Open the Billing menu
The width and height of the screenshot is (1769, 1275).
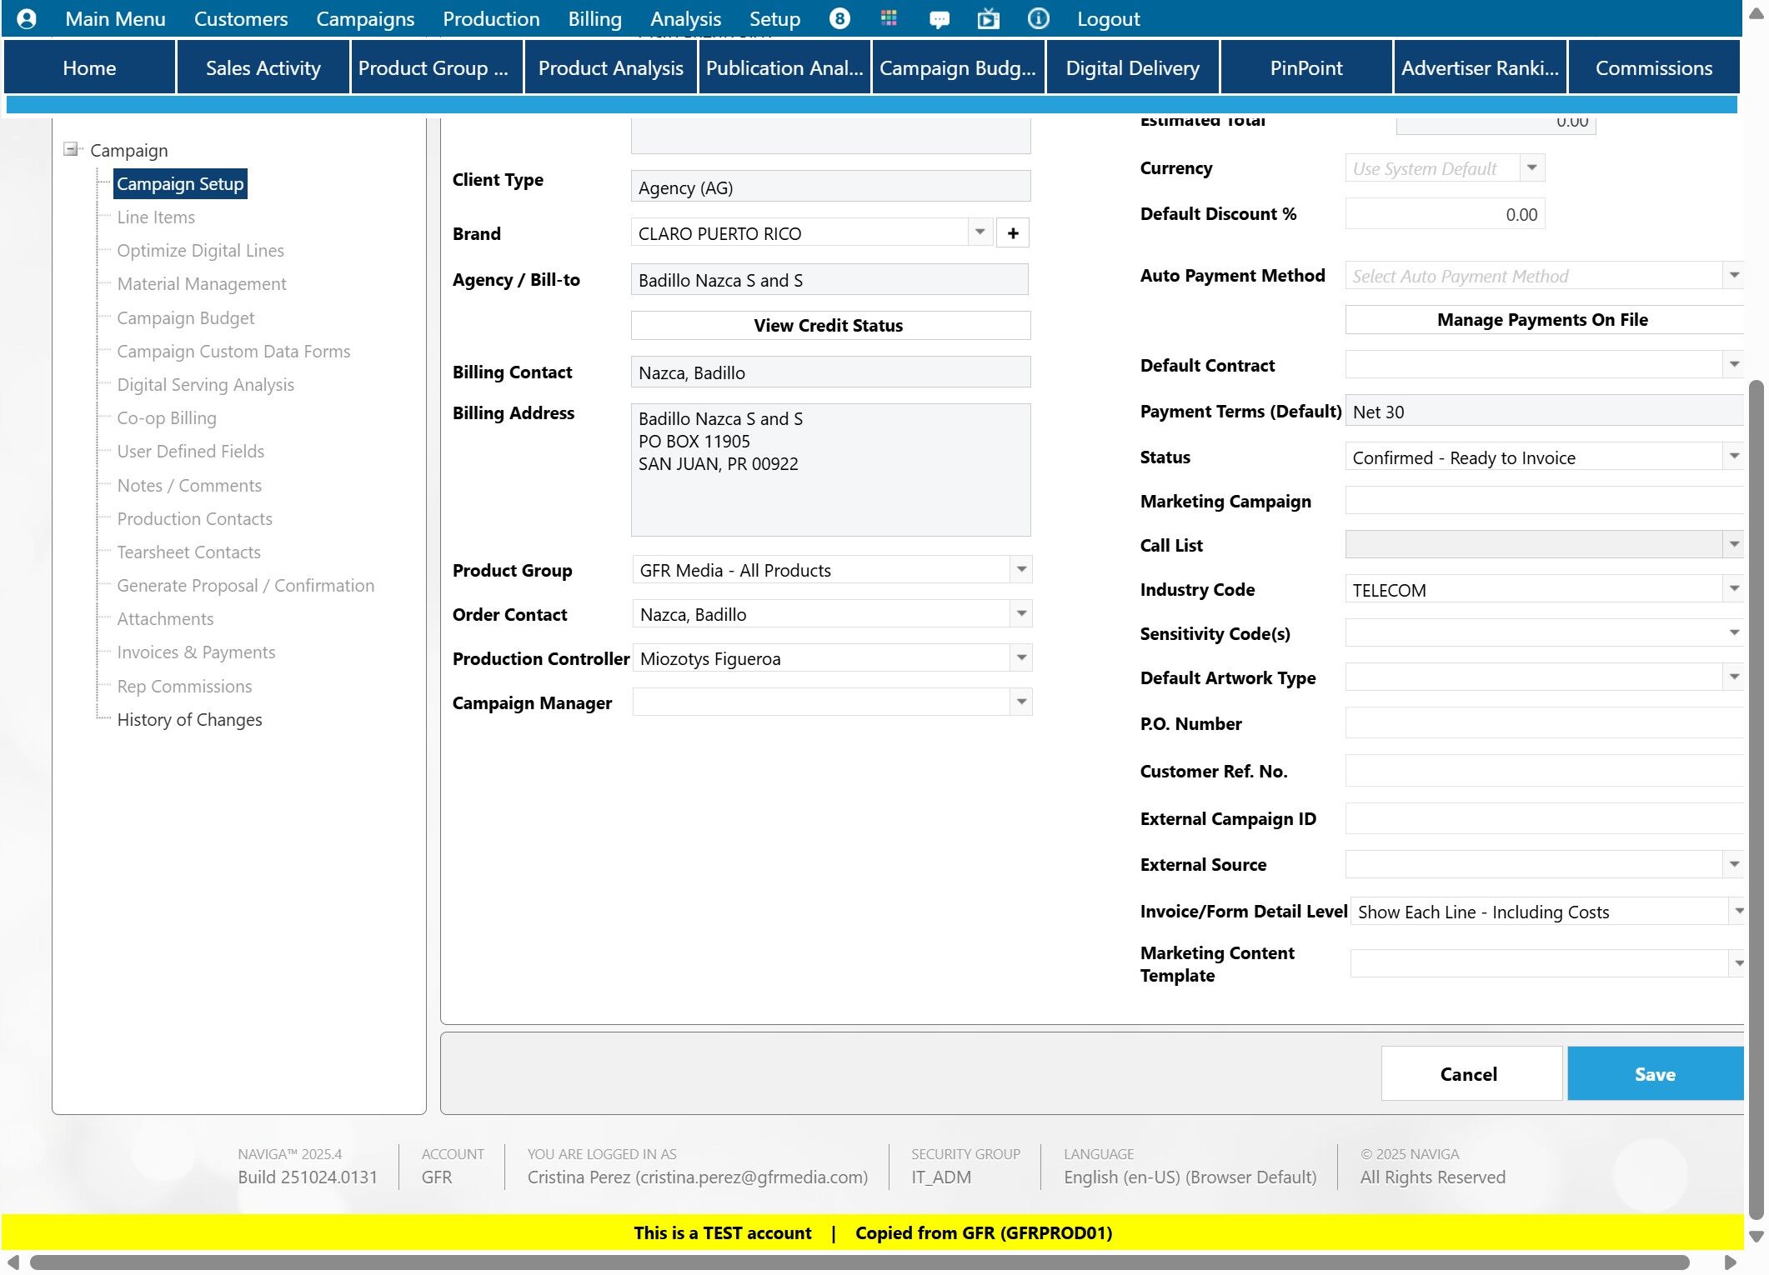(594, 18)
